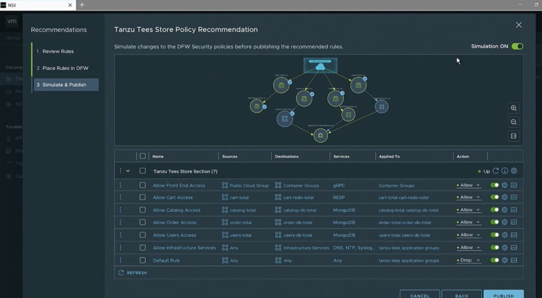Viewport: 542px width, 298px height.
Task: Tick checkbox for Allow Users Access
Action: [x=143, y=235]
